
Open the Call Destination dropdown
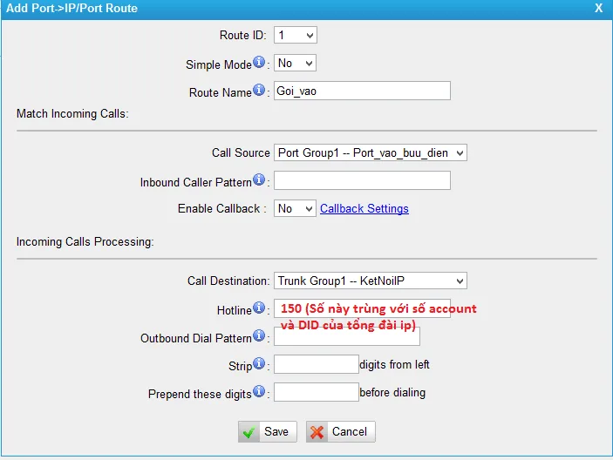coord(371,281)
